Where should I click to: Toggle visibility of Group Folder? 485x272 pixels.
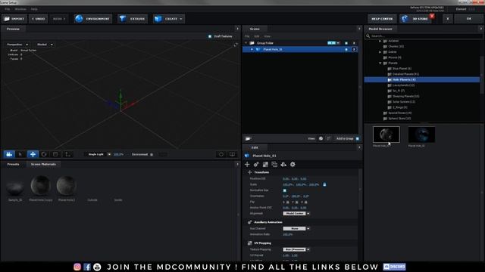pyautogui.click(x=346, y=43)
